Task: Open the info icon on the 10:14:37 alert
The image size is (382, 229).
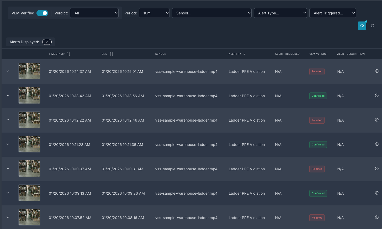Action: [377, 71]
